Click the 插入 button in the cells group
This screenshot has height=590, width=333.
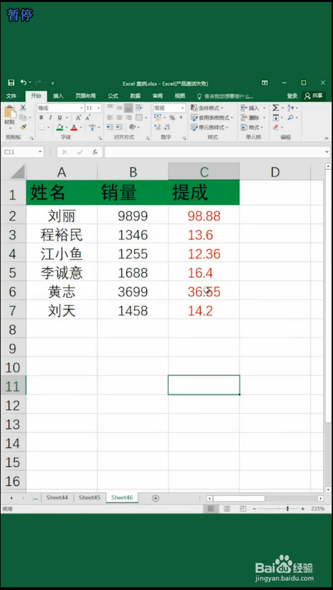pos(253,108)
